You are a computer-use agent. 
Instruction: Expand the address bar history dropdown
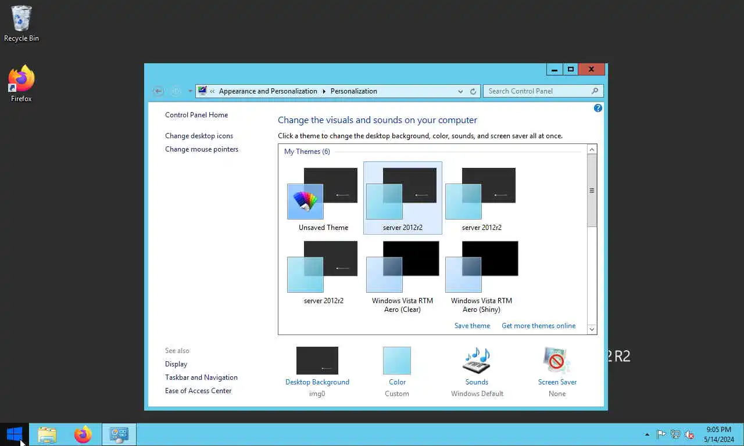[460, 91]
